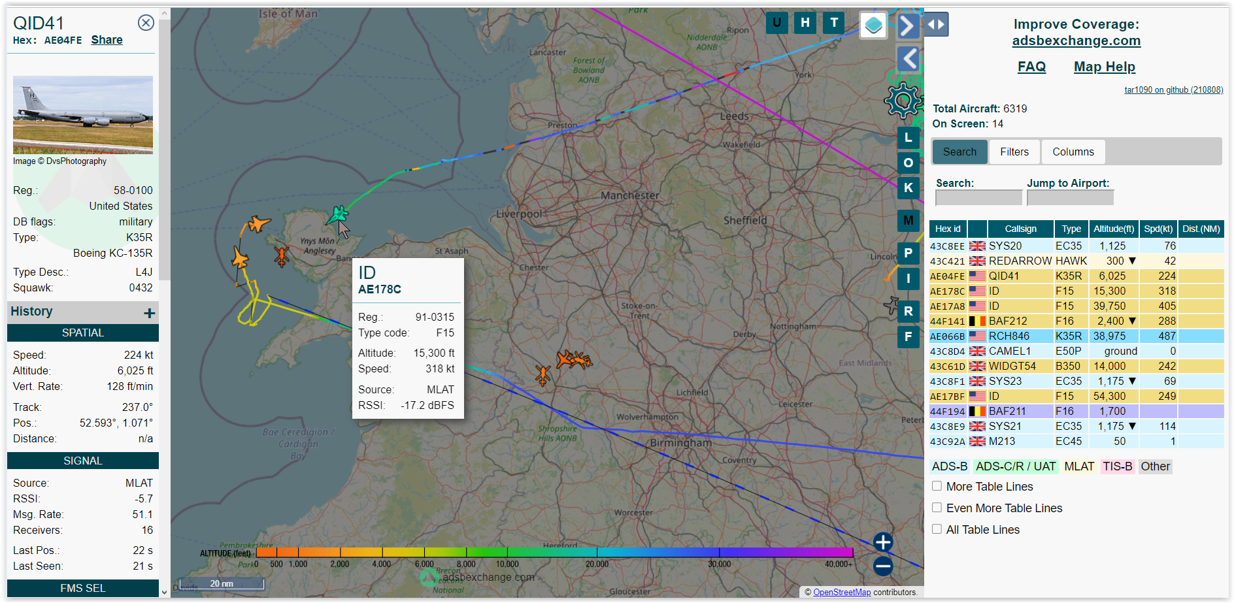Screen dimensions: 1234x603
Task: Click the right chevron sidebar button
Action: 908,26
